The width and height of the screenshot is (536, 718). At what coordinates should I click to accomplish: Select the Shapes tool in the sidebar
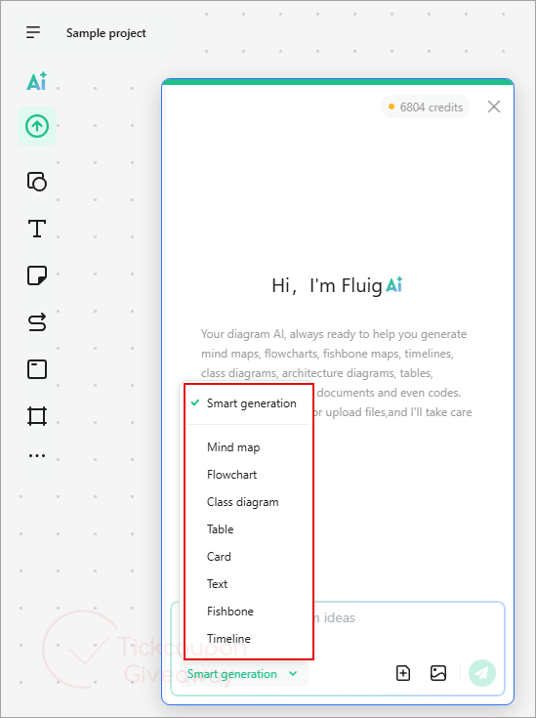(37, 182)
